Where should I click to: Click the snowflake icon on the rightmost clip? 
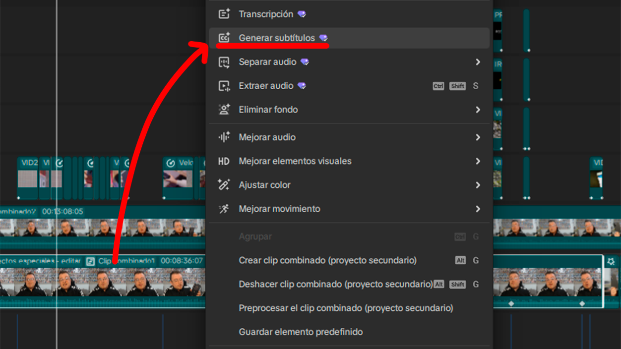[611, 262]
